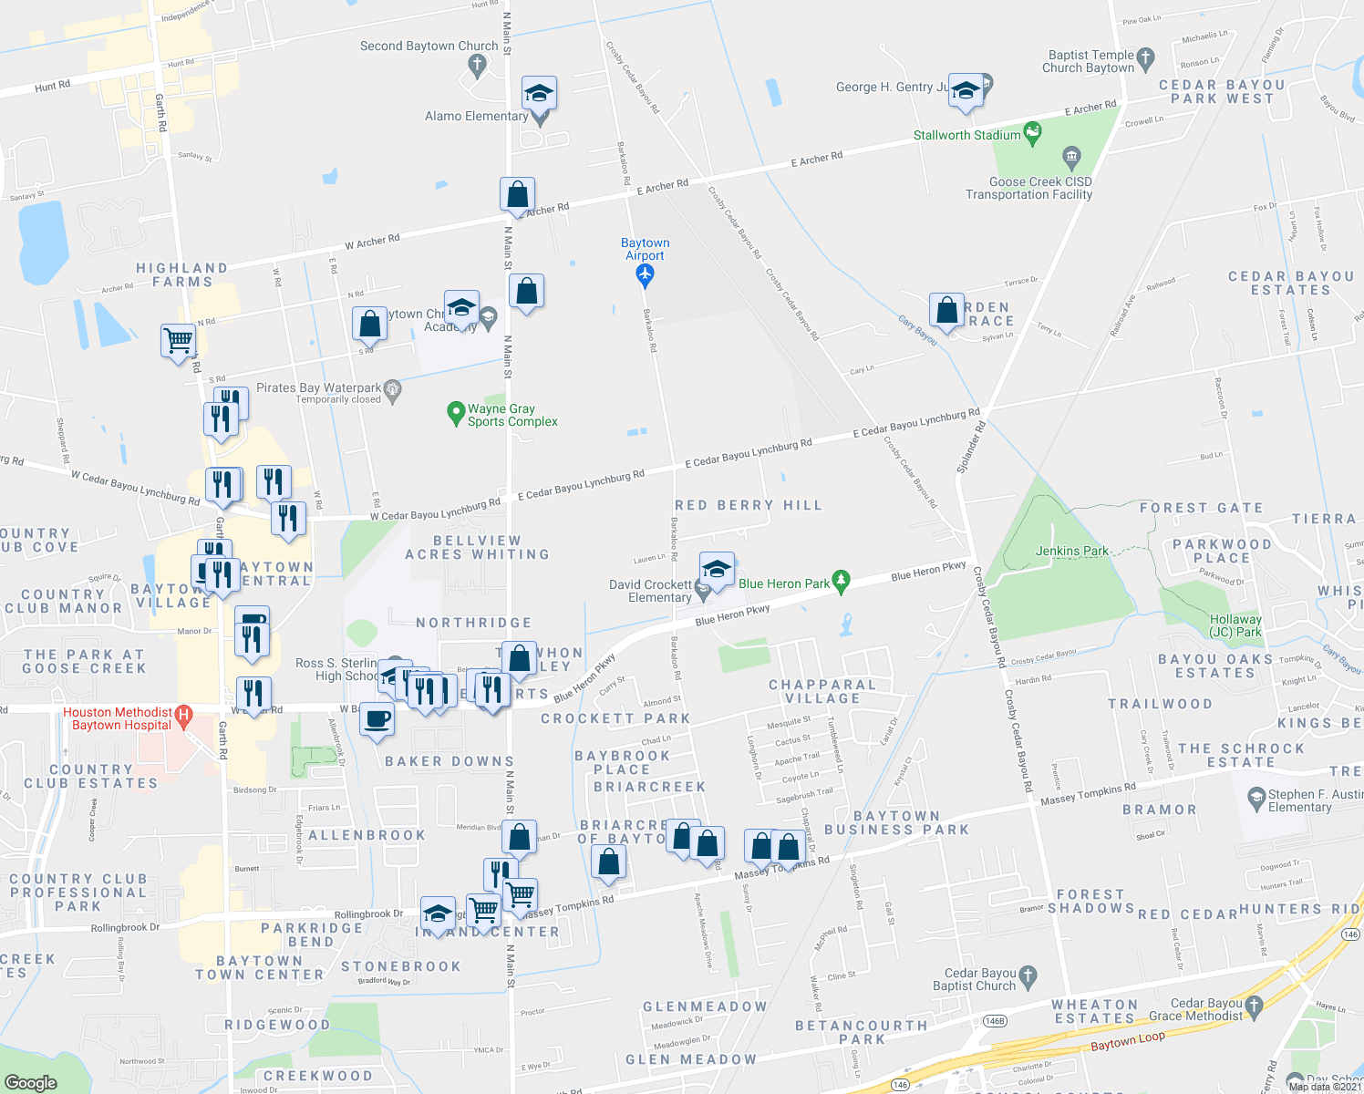Open the Cedar Bayou Baptist Church pin
The image size is (1364, 1094).
point(1028,976)
